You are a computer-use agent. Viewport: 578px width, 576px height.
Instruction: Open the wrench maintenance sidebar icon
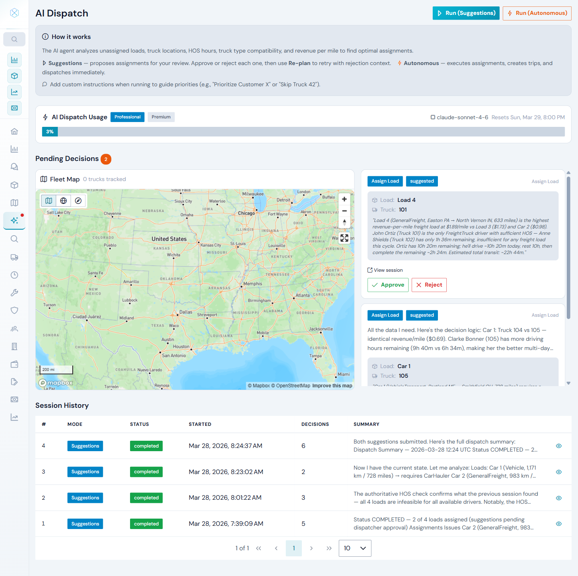coord(14,293)
